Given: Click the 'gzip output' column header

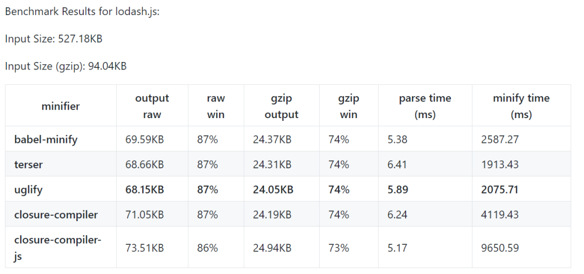Looking at the screenshot, I should tap(281, 106).
